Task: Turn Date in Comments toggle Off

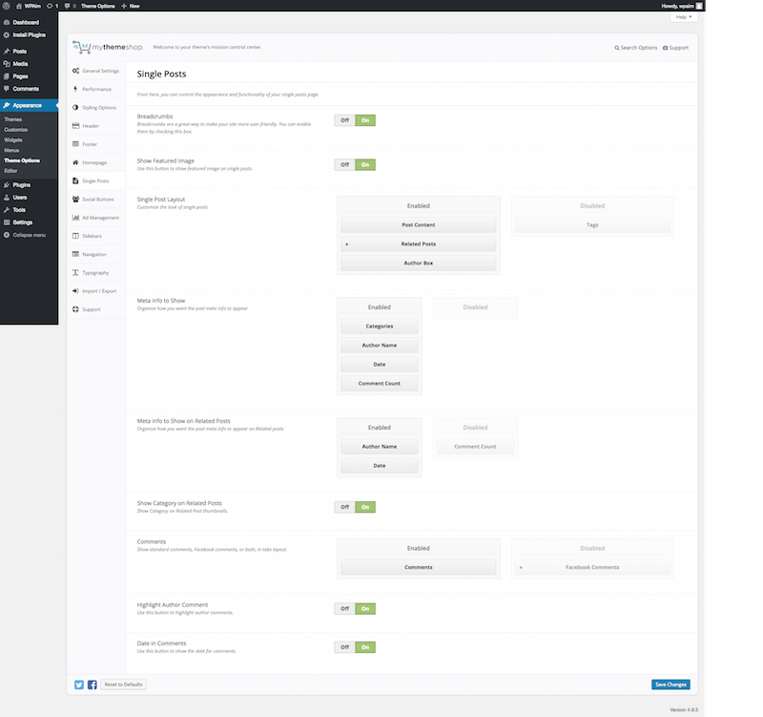Action: point(344,647)
